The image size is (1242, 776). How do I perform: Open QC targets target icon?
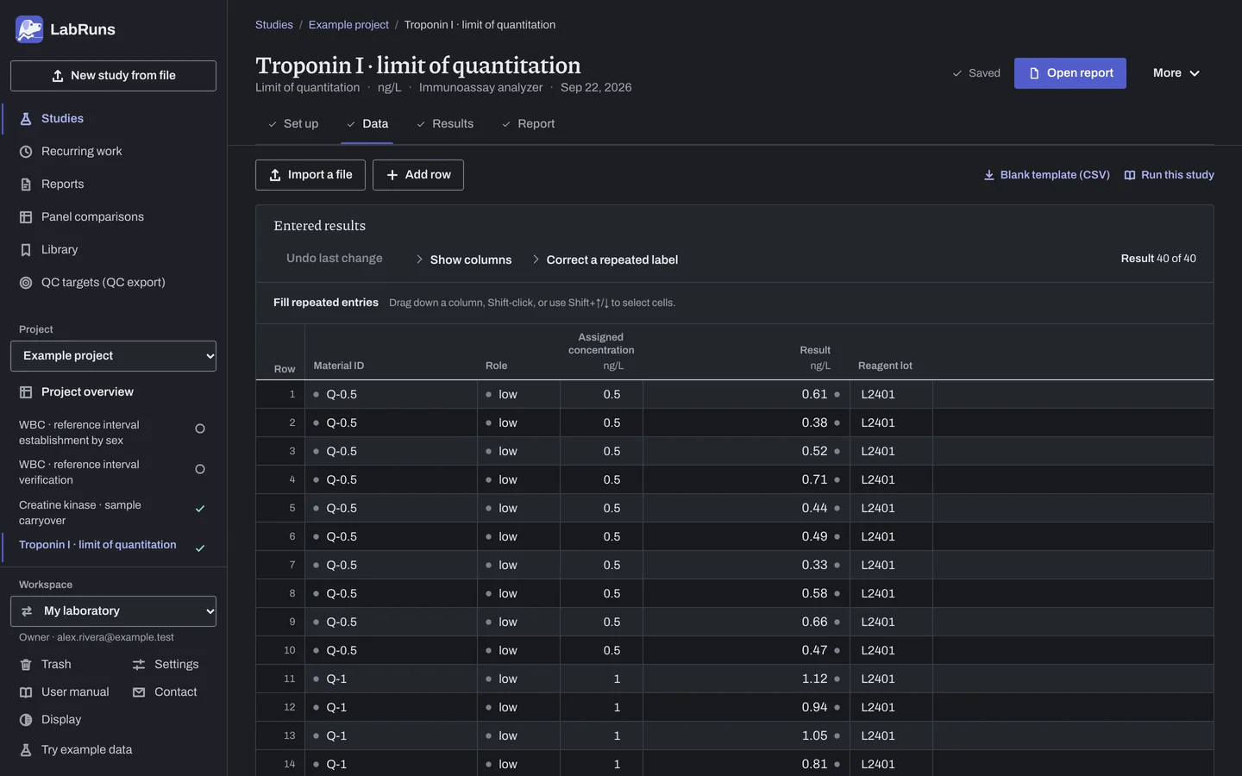pyautogui.click(x=26, y=283)
